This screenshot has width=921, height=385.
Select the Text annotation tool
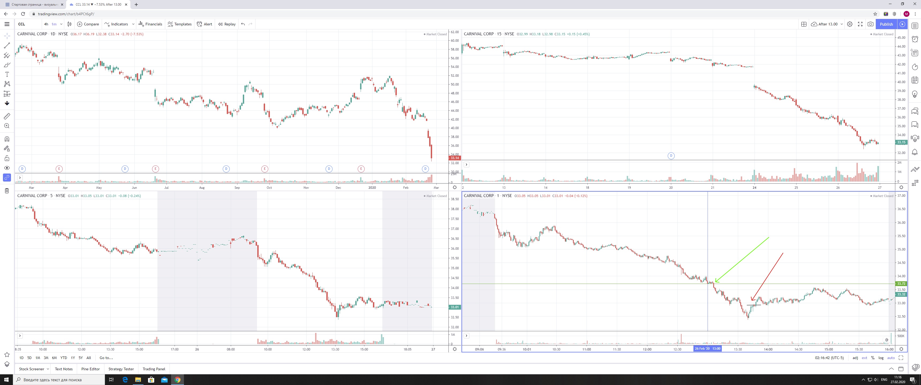click(7, 74)
